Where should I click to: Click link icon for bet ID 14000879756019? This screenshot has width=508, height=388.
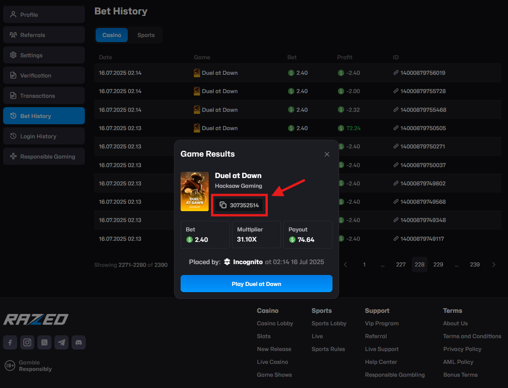coord(396,73)
